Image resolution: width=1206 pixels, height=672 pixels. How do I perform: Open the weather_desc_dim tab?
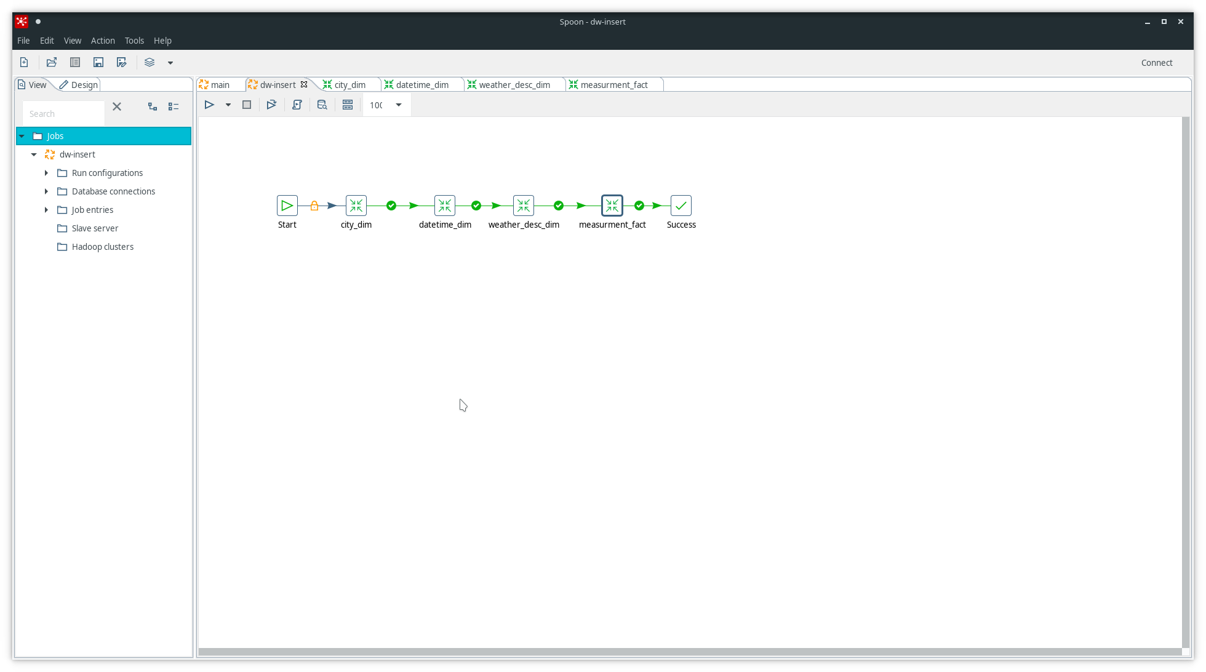[514, 85]
